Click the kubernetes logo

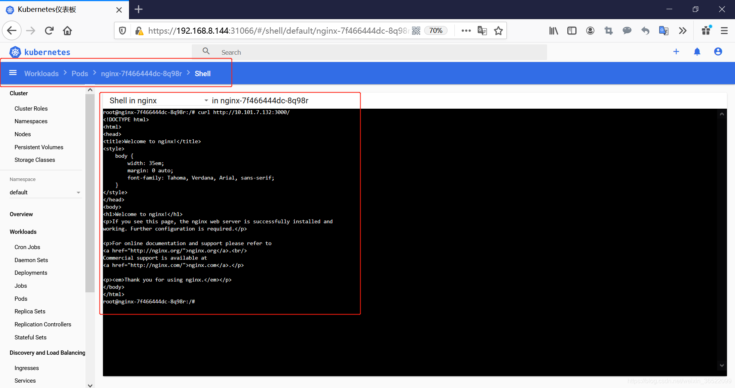(39, 52)
